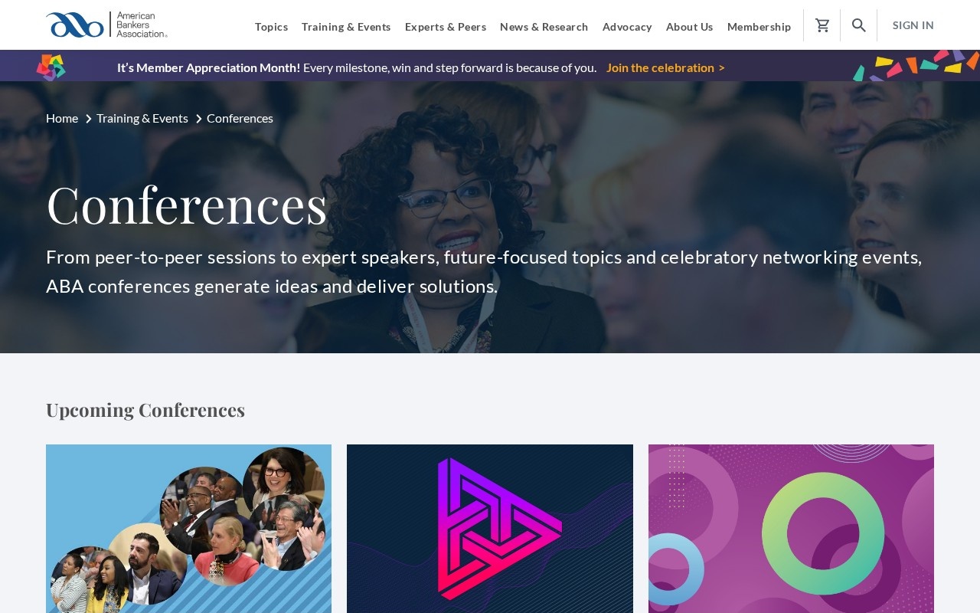
Task: Click the Sign In button
Action: [913, 25]
